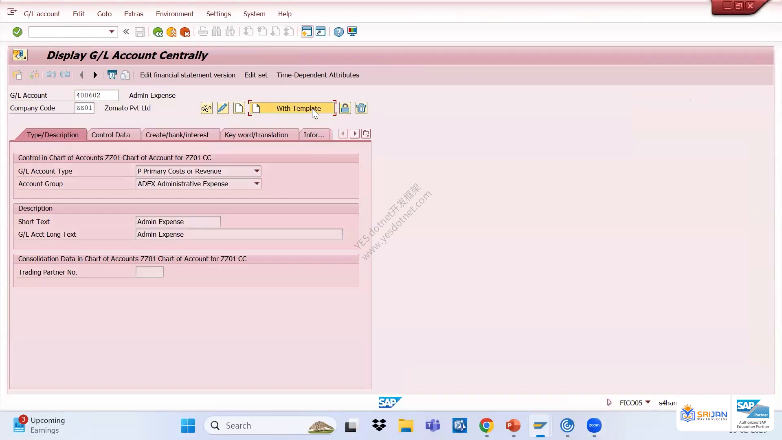This screenshot has height=440, width=782.
Task: Click the green Enter checkmark icon
Action: pyautogui.click(x=17, y=32)
